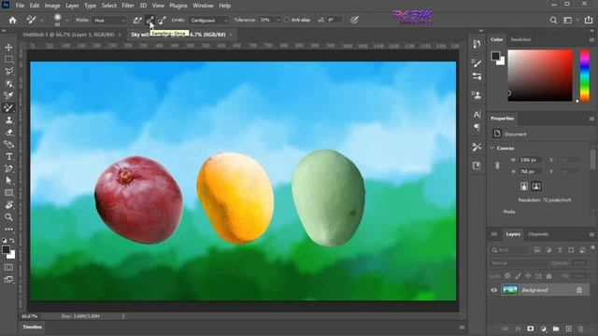Screen dimensions: 598x336
Task: Open the Mode dropdown in options bar
Action: [109, 21]
